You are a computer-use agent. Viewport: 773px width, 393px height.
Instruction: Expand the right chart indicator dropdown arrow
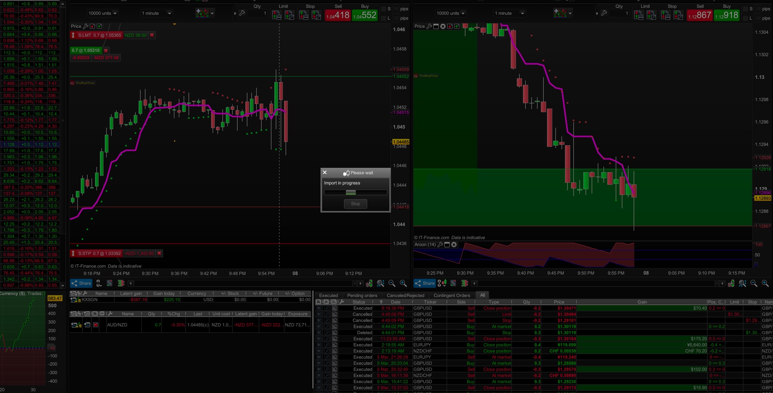point(570,13)
